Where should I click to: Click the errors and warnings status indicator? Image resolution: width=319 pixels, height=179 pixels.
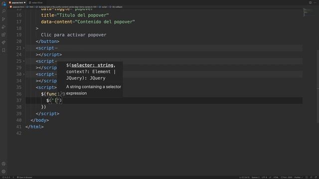6,178
